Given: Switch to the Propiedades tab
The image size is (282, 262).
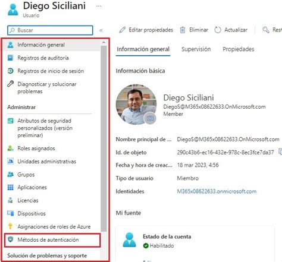Looking at the screenshot, I should click(239, 49).
